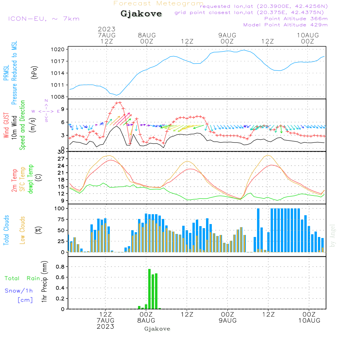Click the '(m/s)' unit label
This screenshot has width=340, height=340.
(x=33, y=125)
